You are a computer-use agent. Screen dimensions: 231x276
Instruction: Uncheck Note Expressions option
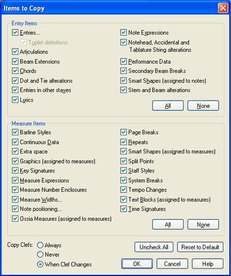point(124,32)
